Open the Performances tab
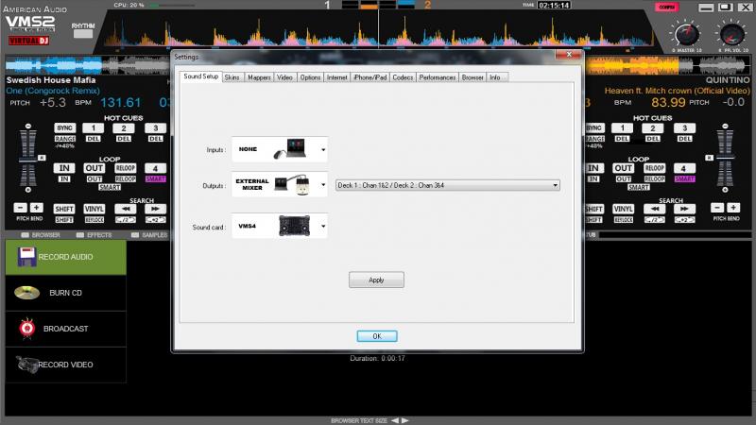Screen dimensions: 756x425 (438, 77)
